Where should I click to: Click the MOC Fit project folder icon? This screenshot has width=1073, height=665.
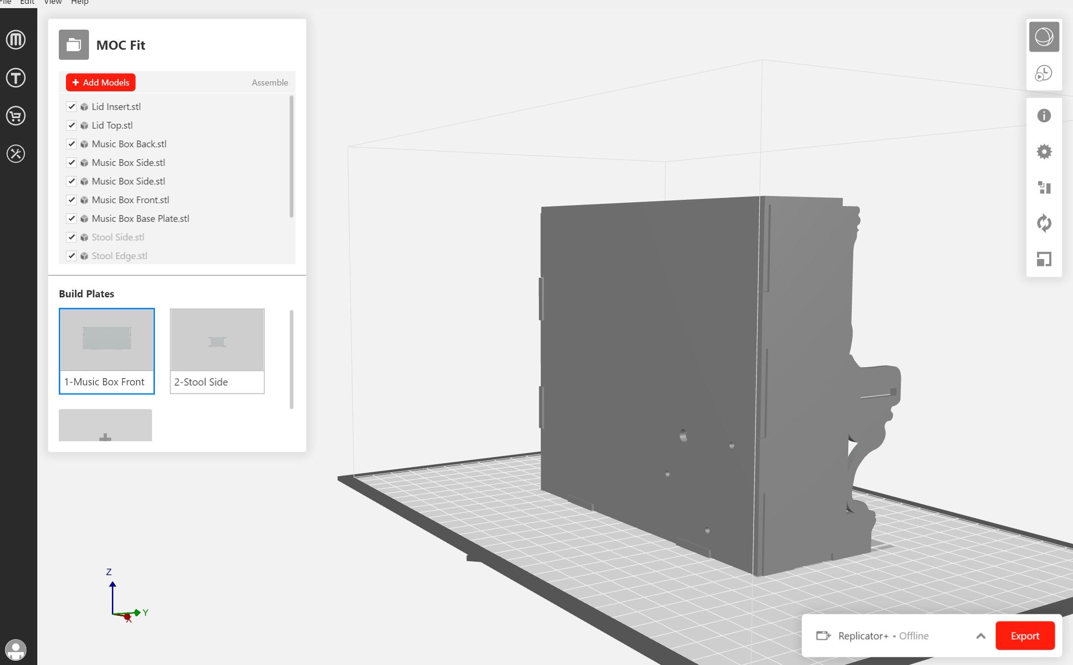[74, 45]
